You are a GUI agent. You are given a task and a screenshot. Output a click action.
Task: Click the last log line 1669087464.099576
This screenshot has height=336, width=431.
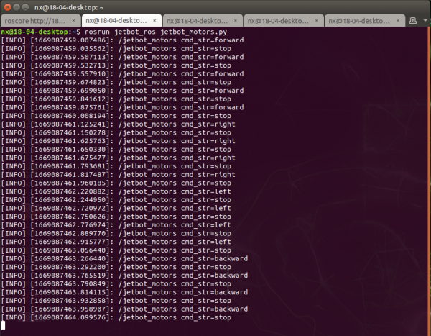pos(116,317)
